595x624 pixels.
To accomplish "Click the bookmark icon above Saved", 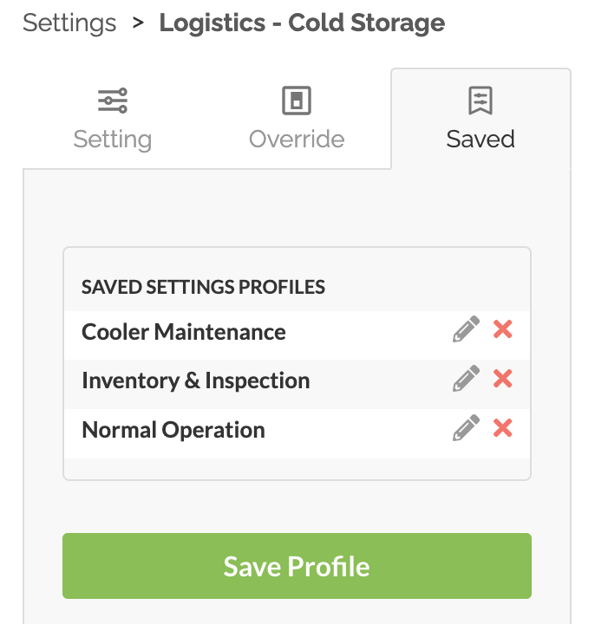I will coord(481,101).
